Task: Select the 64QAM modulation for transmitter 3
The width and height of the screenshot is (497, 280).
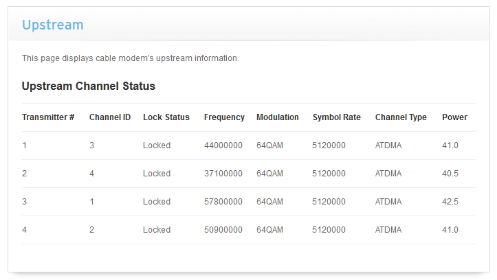Action: 269,202
